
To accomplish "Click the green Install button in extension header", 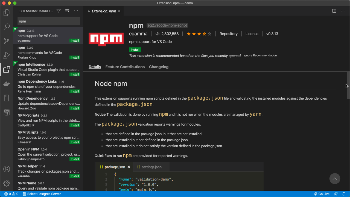I will click(x=135, y=50).
